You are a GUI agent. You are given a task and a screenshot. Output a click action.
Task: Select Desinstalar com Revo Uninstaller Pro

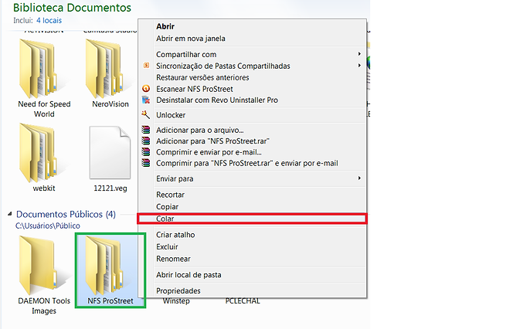pos(217,100)
